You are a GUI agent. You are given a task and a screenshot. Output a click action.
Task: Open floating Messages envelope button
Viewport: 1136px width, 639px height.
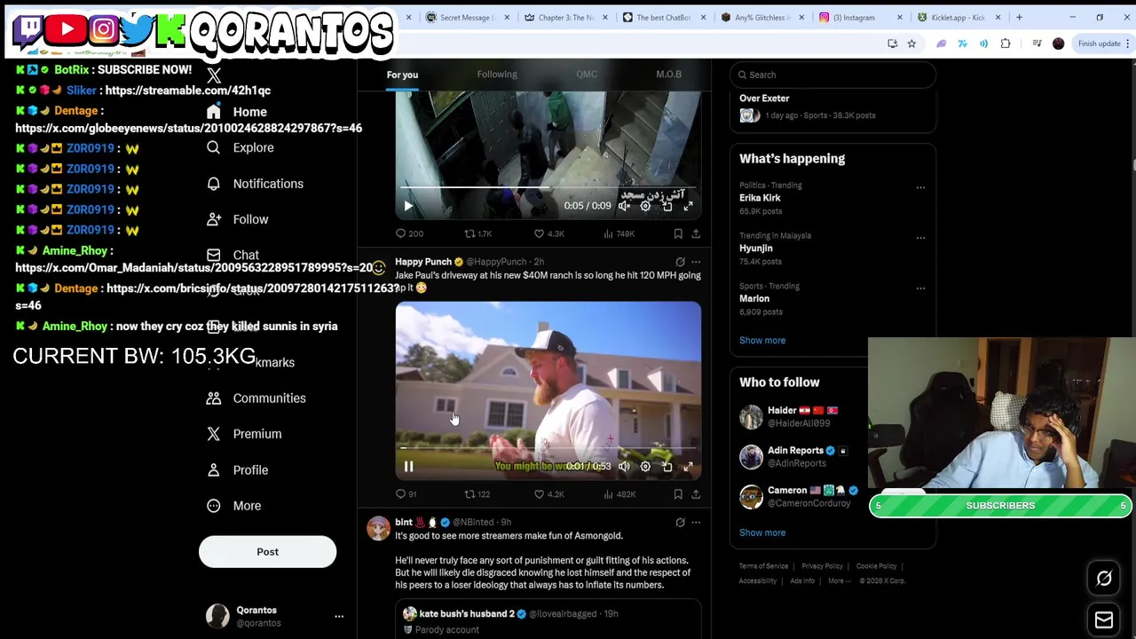click(x=1104, y=620)
